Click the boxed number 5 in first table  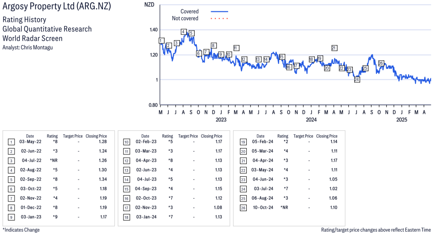click(x=11, y=180)
